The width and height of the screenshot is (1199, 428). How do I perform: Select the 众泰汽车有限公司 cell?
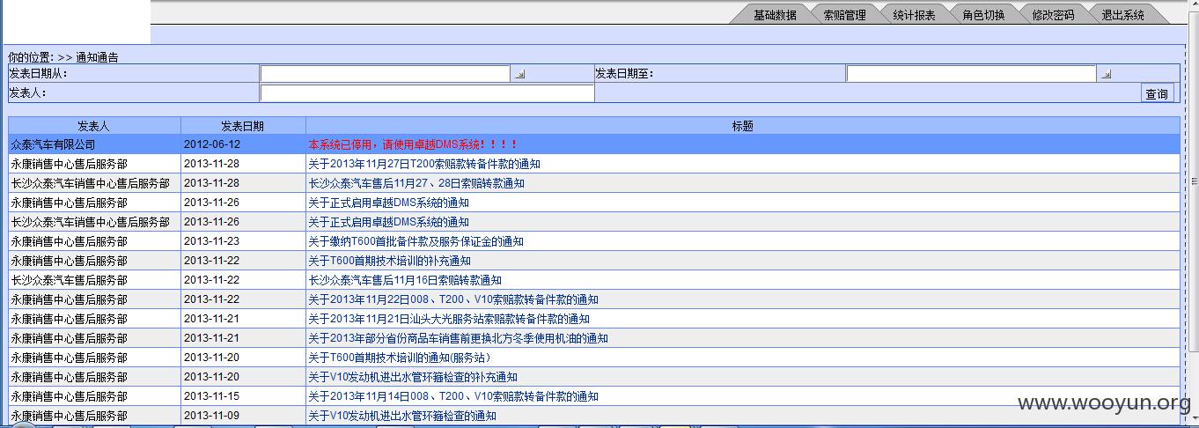click(94, 144)
